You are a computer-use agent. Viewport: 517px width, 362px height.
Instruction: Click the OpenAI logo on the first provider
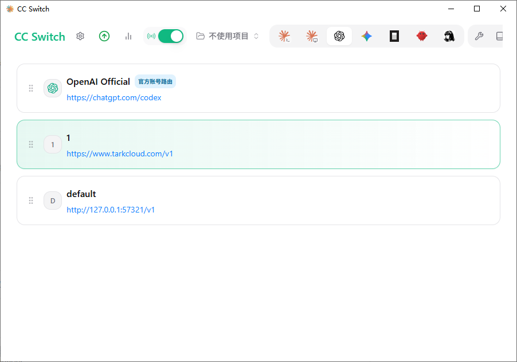[x=53, y=88]
